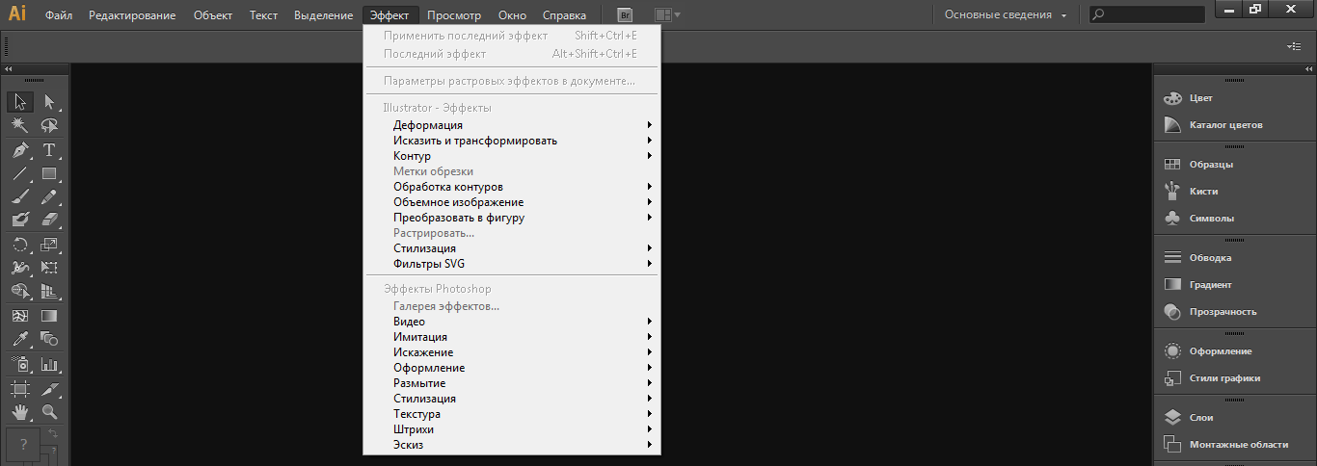The image size is (1317, 466).
Task: Select the Blend tool
Action: click(x=49, y=339)
